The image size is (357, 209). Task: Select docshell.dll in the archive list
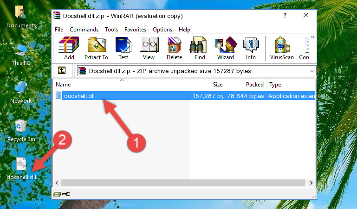tap(79, 96)
